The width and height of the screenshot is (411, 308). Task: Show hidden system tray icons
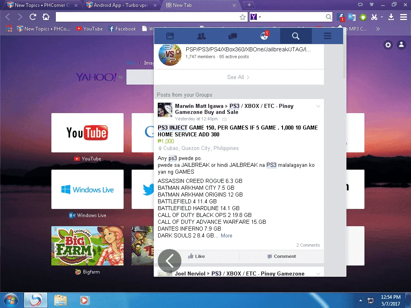361,300
